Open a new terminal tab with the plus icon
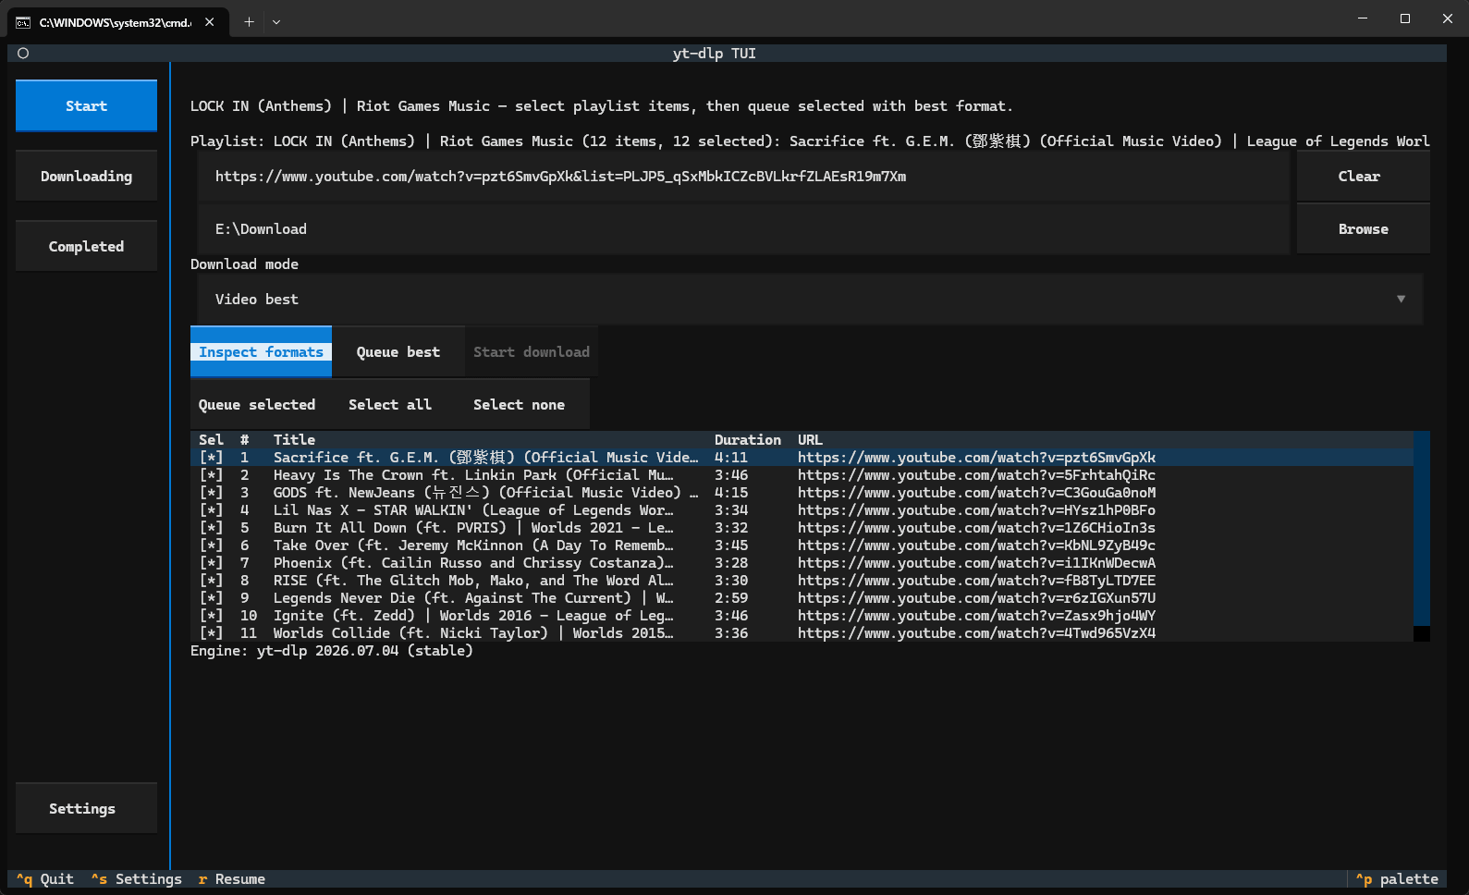The width and height of the screenshot is (1469, 895). tap(249, 22)
